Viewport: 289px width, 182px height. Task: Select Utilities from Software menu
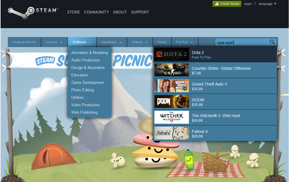coord(77,97)
